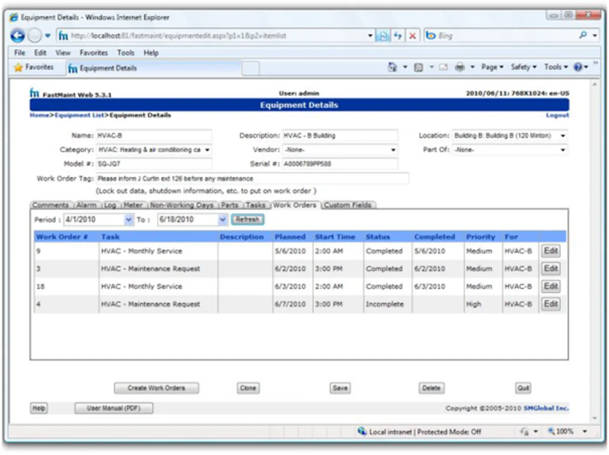Click the search magnifier icon in Bing box

(583, 36)
